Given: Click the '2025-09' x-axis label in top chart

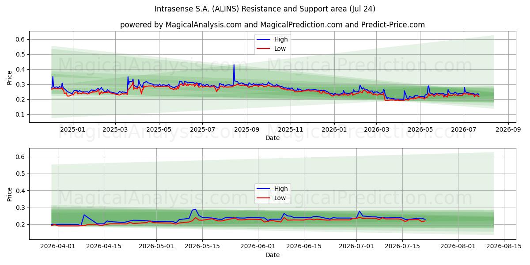Looking at the screenshot, I should pyautogui.click(x=247, y=129).
